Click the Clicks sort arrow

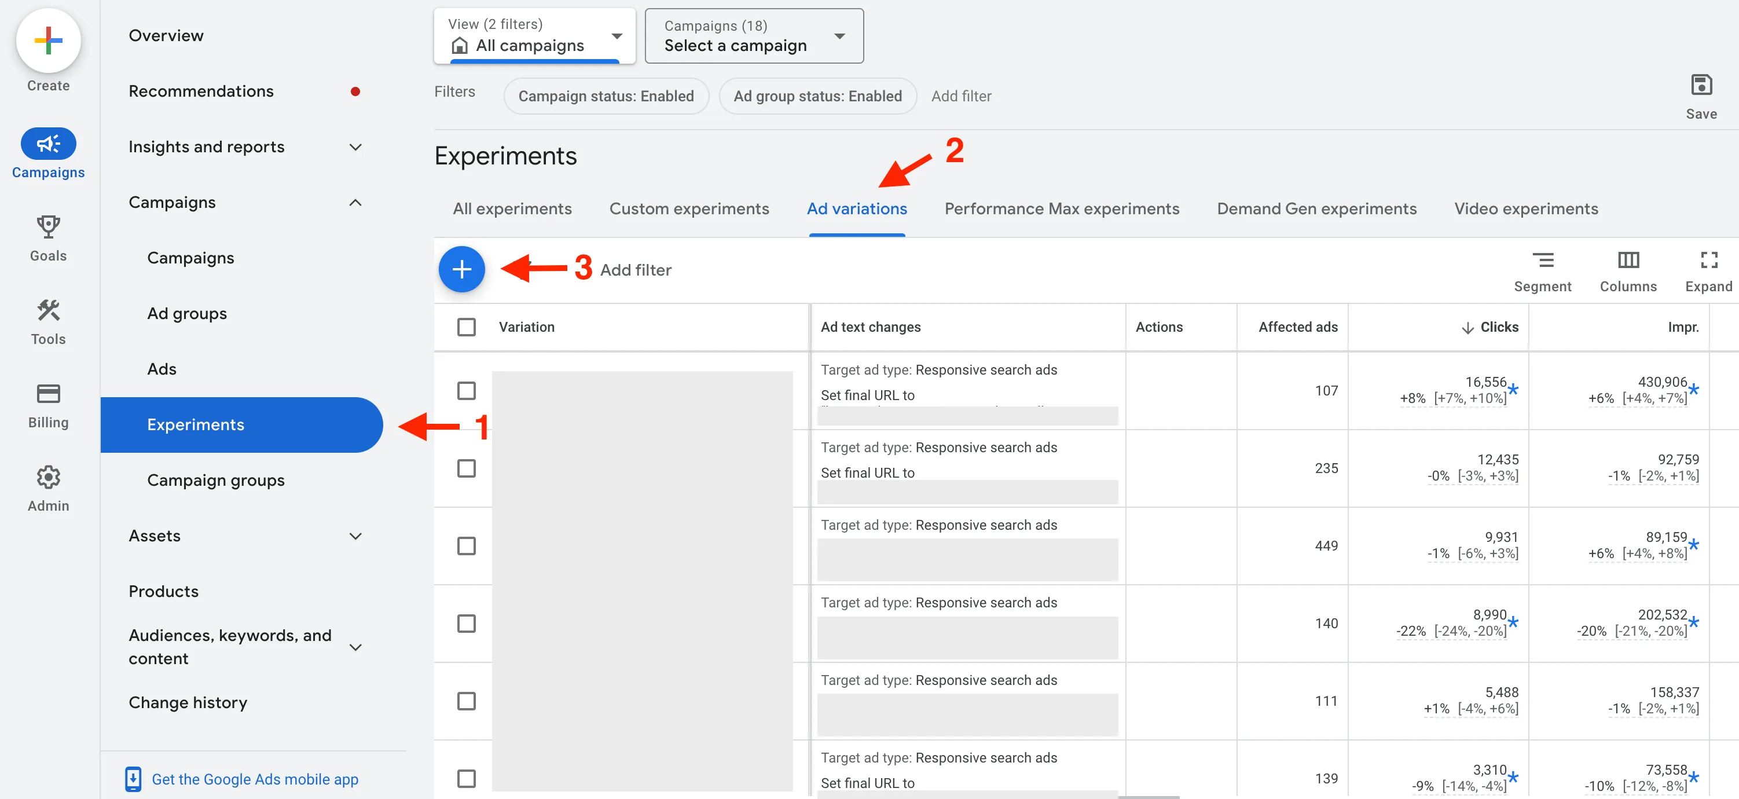(1467, 328)
